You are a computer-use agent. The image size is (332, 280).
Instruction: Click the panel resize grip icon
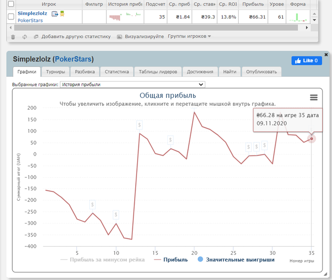coord(325,274)
